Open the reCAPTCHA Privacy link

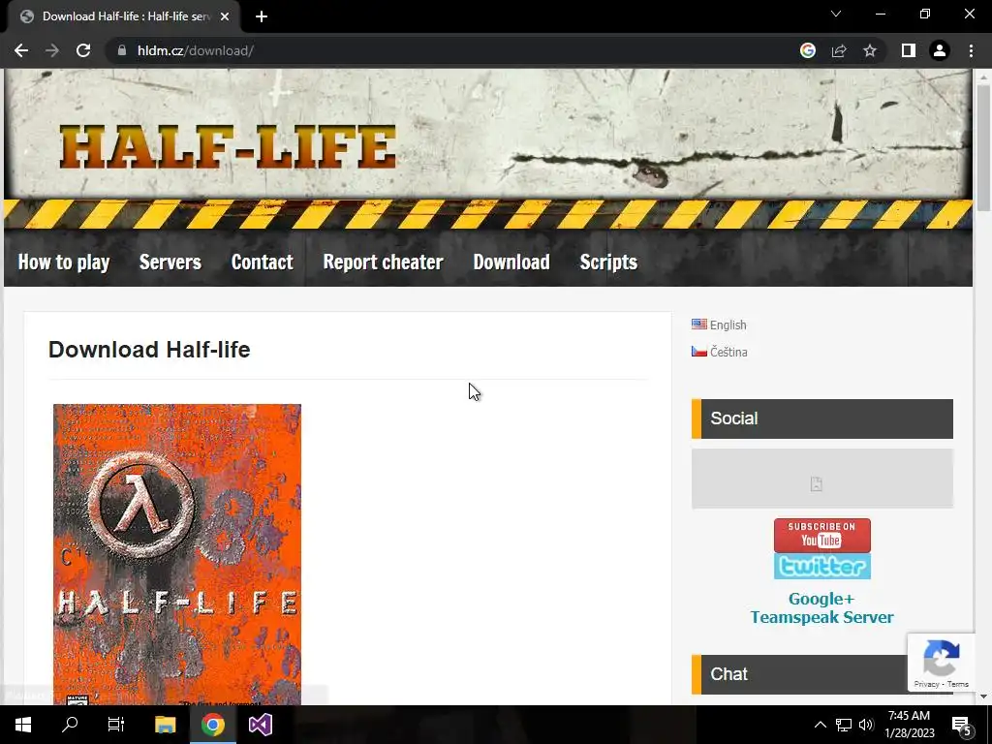click(926, 684)
